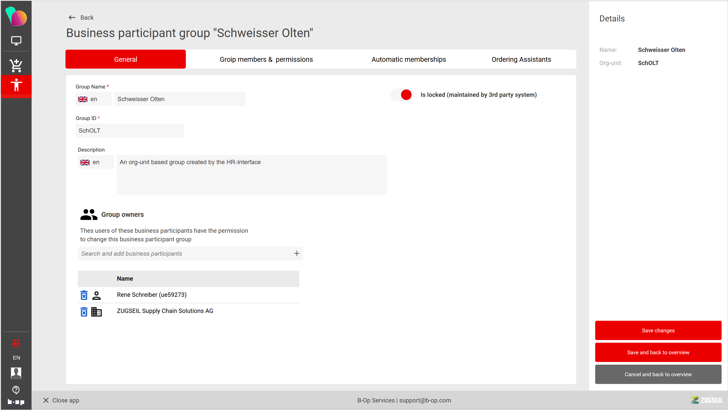Open the Ordering Assistants tab
Viewport: 728px width, 410px height.
pyautogui.click(x=521, y=59)
